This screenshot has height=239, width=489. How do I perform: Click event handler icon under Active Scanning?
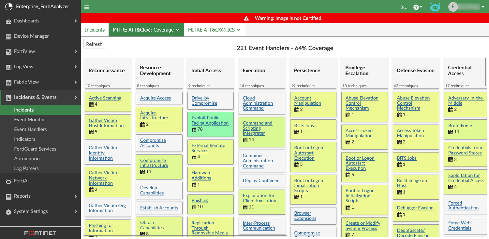click(x=91, y=104)
